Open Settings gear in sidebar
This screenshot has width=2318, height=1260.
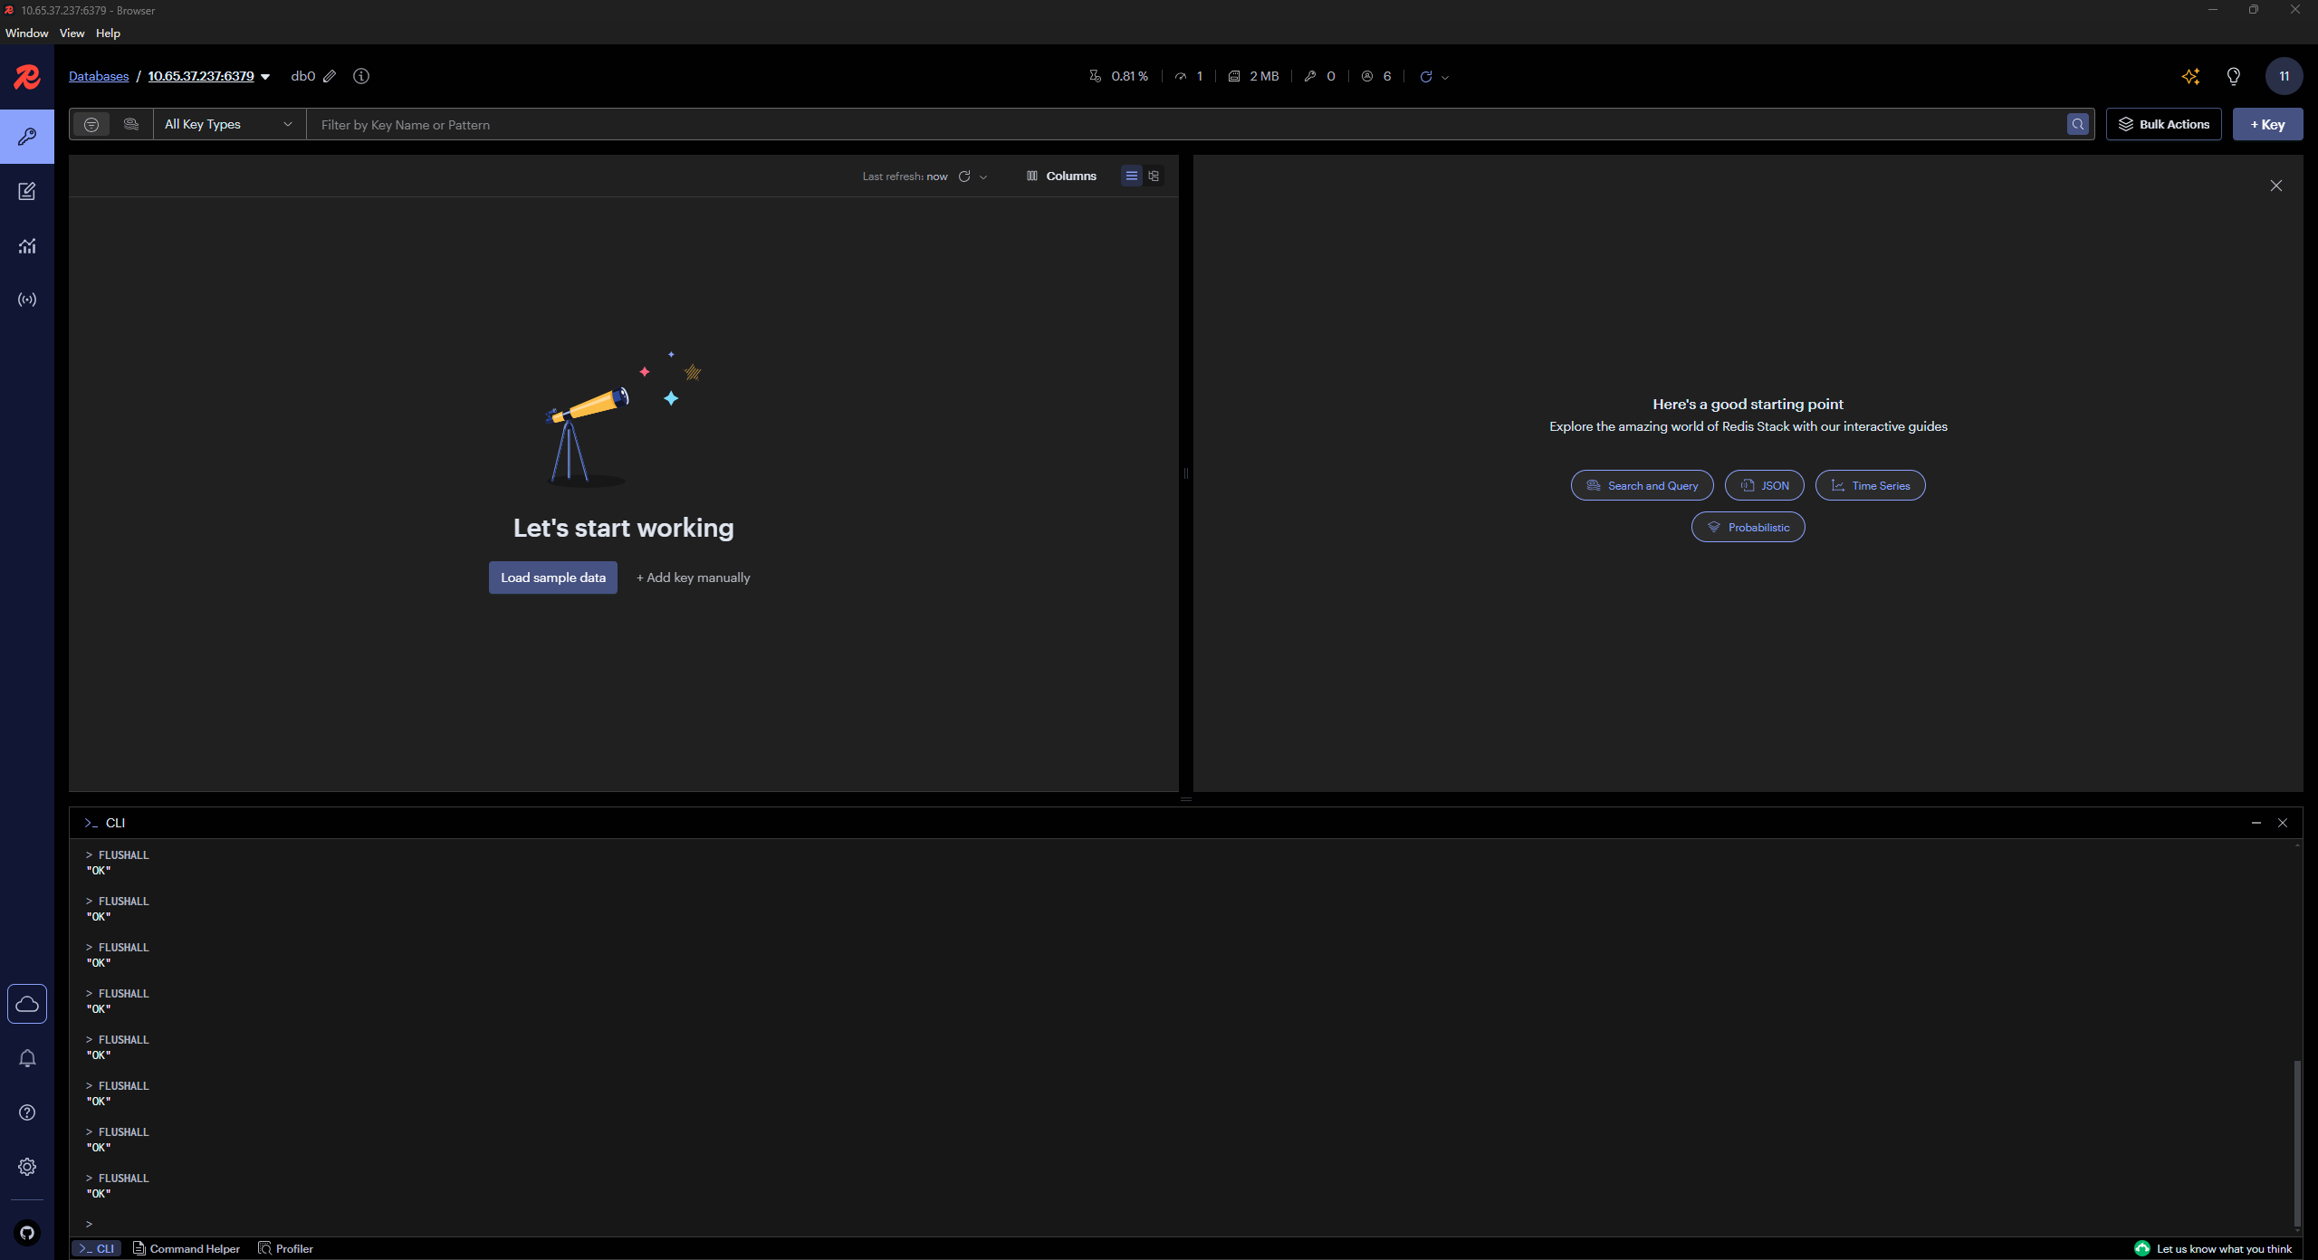pos(27,1167)
